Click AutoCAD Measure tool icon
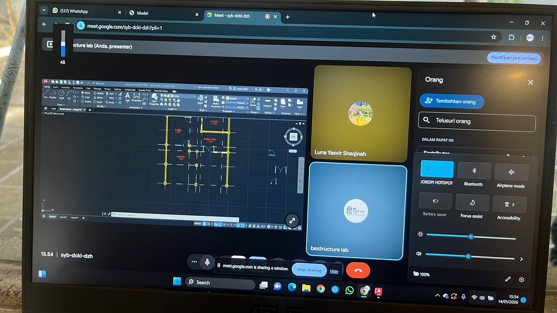This screenshot has width=557, height=313. pyautogui.click(x=267, y=103)
